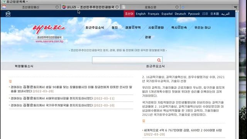The width and height of the screenshot is (247, 139).
Task: Open the 경제 무역 menu
Action: point(133,27)
